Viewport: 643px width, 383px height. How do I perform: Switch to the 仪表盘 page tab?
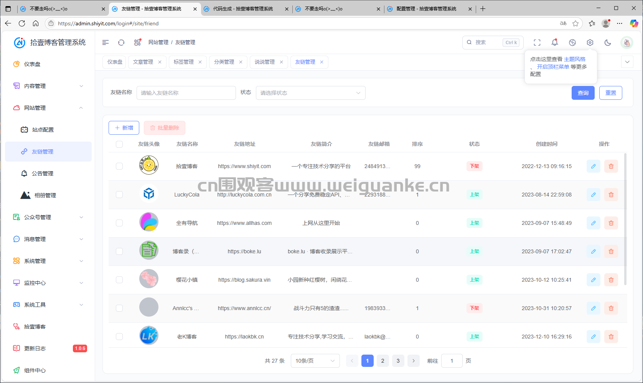pos(115,62)
